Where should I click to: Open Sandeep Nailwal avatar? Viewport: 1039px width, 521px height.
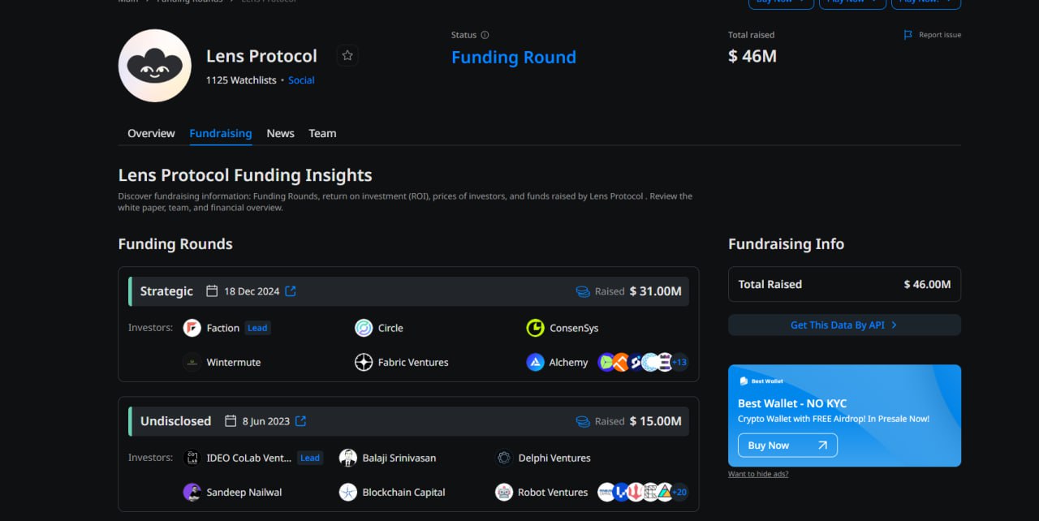point(192,492)
